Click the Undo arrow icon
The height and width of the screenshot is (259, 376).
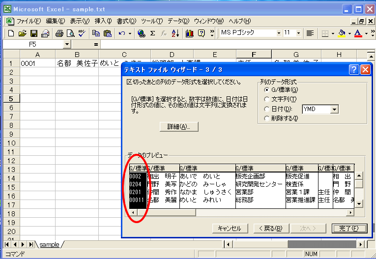[122, 33]
